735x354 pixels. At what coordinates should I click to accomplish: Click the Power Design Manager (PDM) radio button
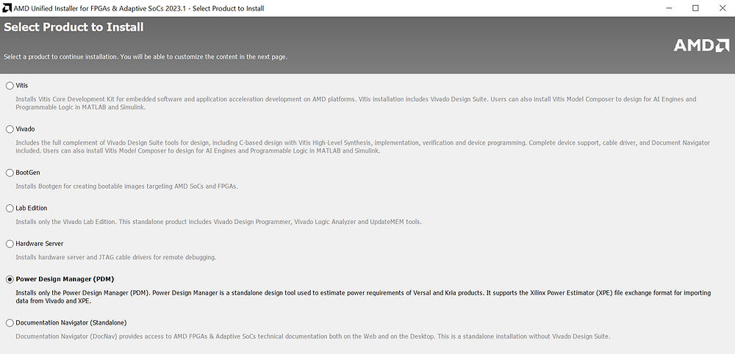tap(10, 280)
